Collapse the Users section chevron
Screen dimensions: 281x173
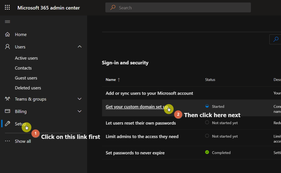click(80, 47)
